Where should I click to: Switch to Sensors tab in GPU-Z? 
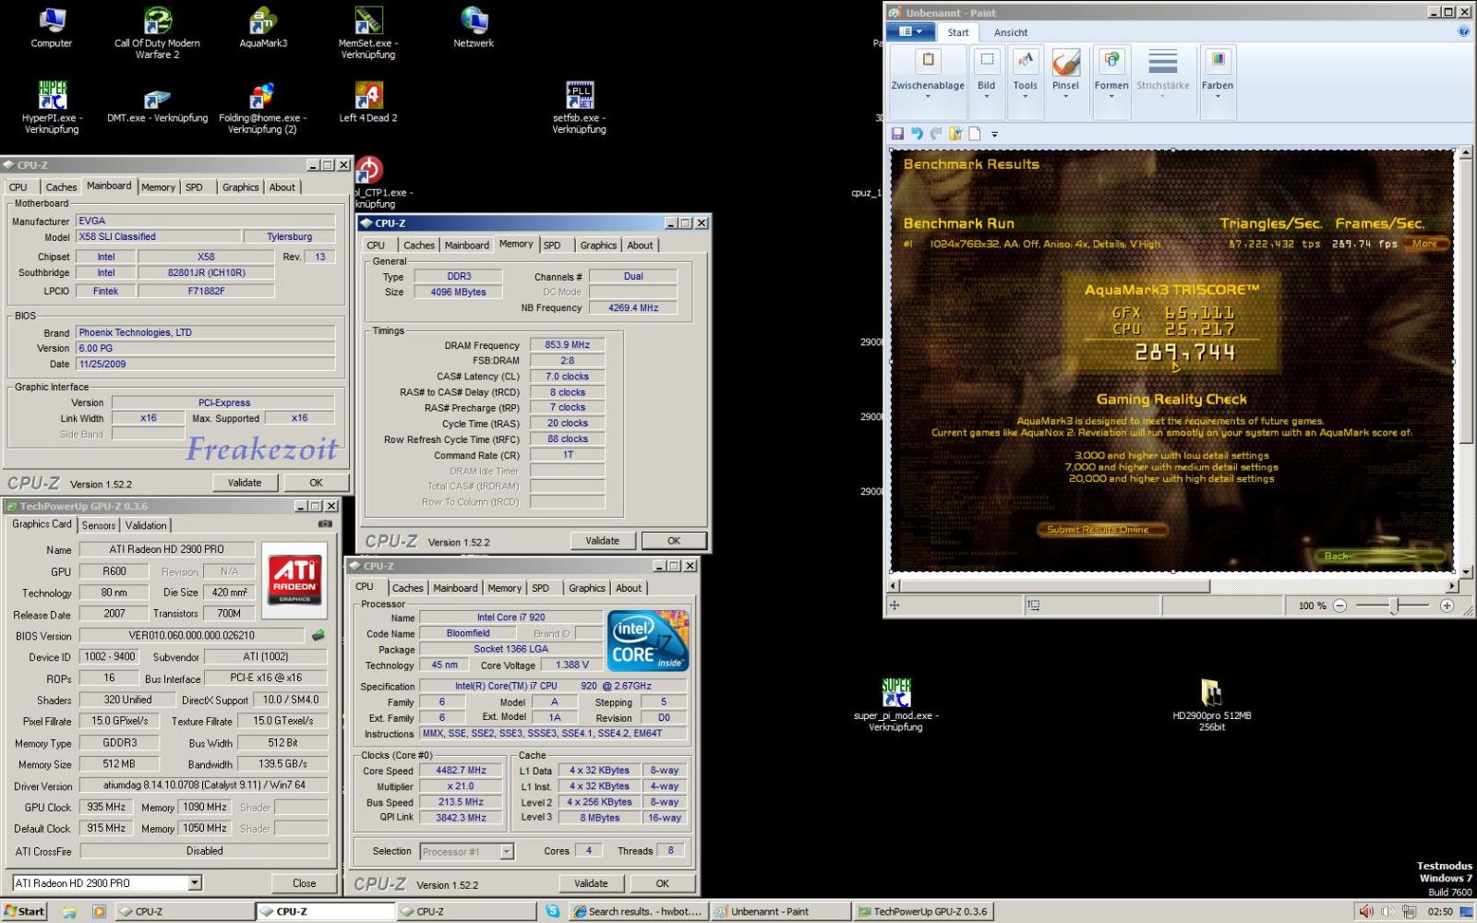[x=99, y=525]
